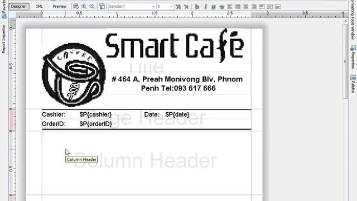The width and height of the screenshot is (357, 201).
Task: Justify text alignment
Action: [238, 7]
